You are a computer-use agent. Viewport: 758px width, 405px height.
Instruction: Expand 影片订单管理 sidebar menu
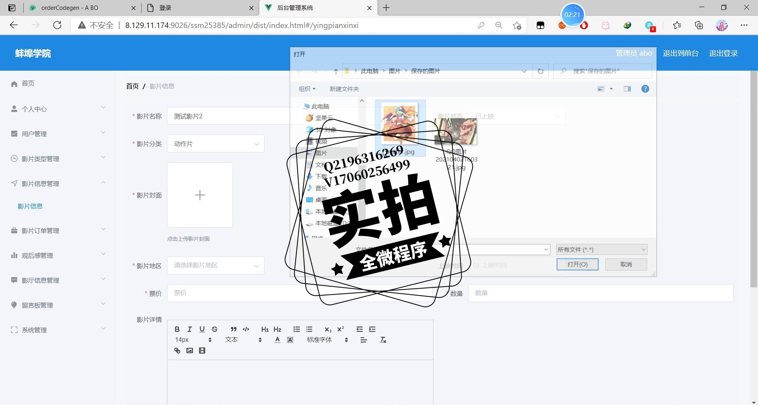(58, 231)
